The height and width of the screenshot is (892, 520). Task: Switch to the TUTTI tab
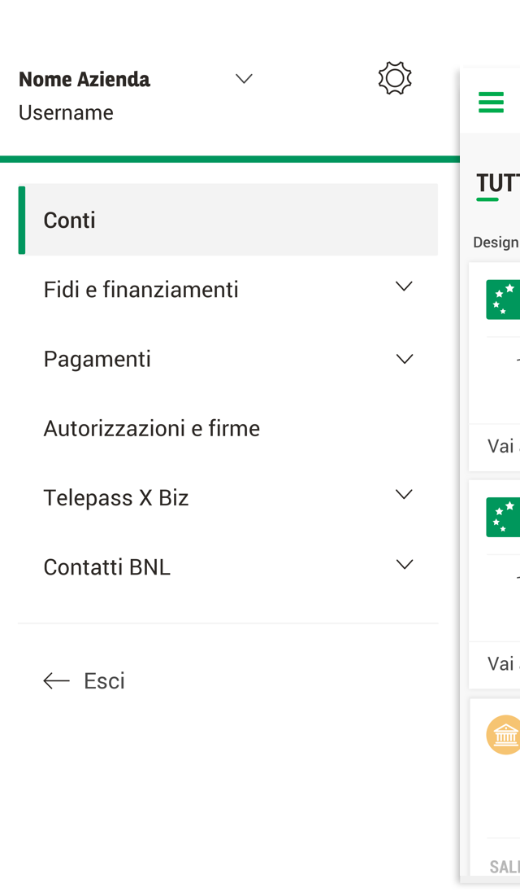497,183
